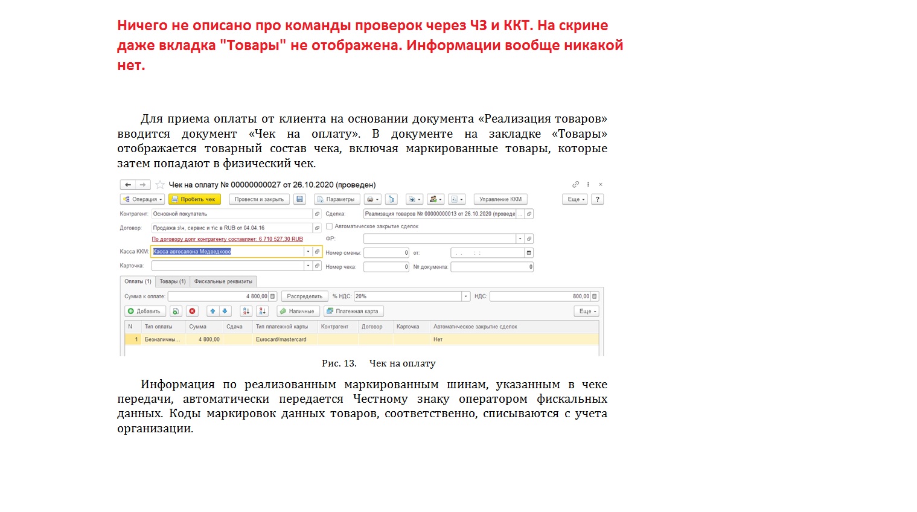Screen dimensions: 917x512
Task: Click the Номер чека input field
Action: point(386,267)
